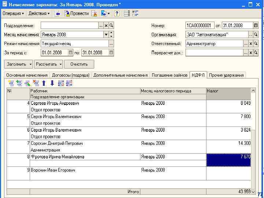Click the edit row pencil icon
This screenshot has height=198, width=264.
tap(27, 83)
